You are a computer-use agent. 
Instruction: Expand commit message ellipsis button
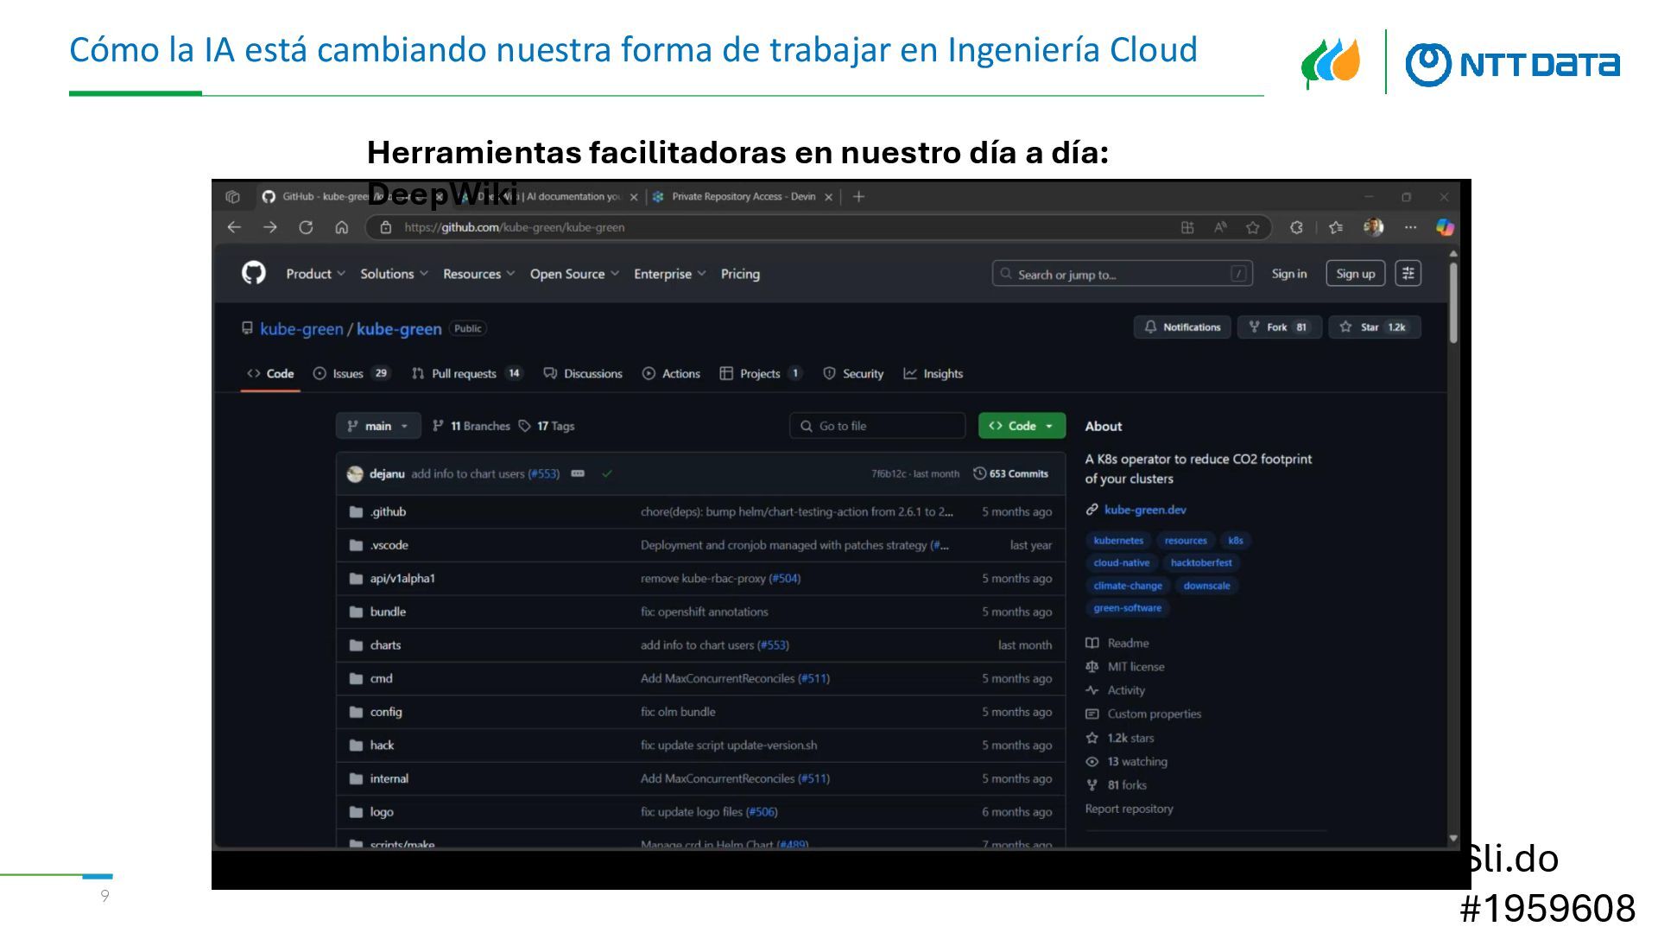point(578,473)
